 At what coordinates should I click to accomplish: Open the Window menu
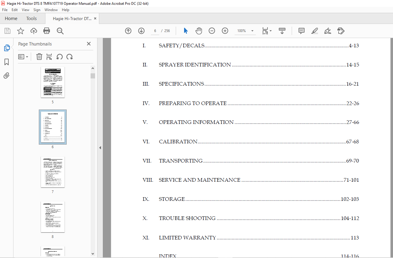51,10
